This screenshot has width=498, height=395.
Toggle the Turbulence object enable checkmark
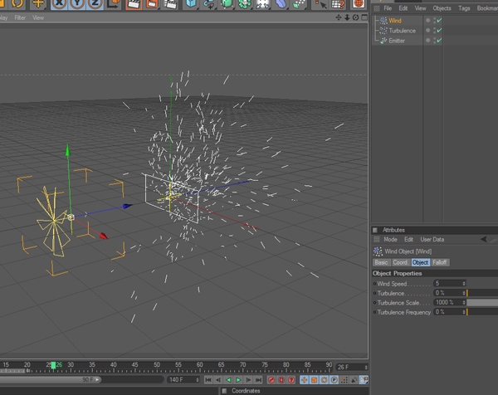[438, 31]
